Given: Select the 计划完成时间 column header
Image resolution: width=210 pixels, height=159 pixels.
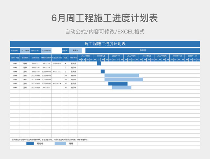Looking at the screenshot, I should pyautogui.click(x=46, y=58).
